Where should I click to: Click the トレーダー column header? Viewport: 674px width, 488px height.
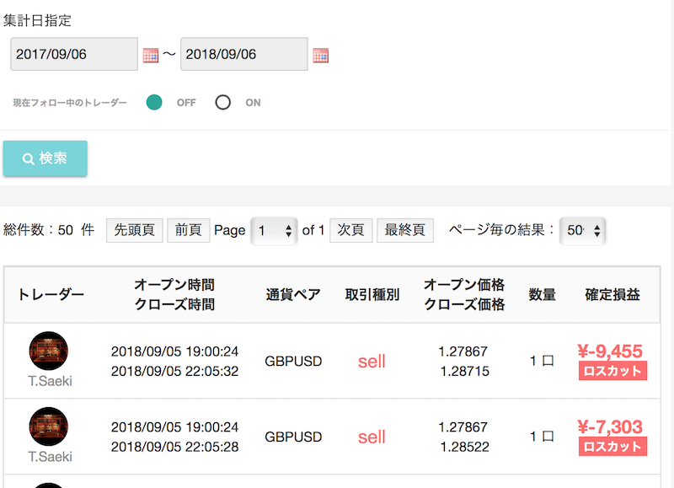(x=51, y=295)
